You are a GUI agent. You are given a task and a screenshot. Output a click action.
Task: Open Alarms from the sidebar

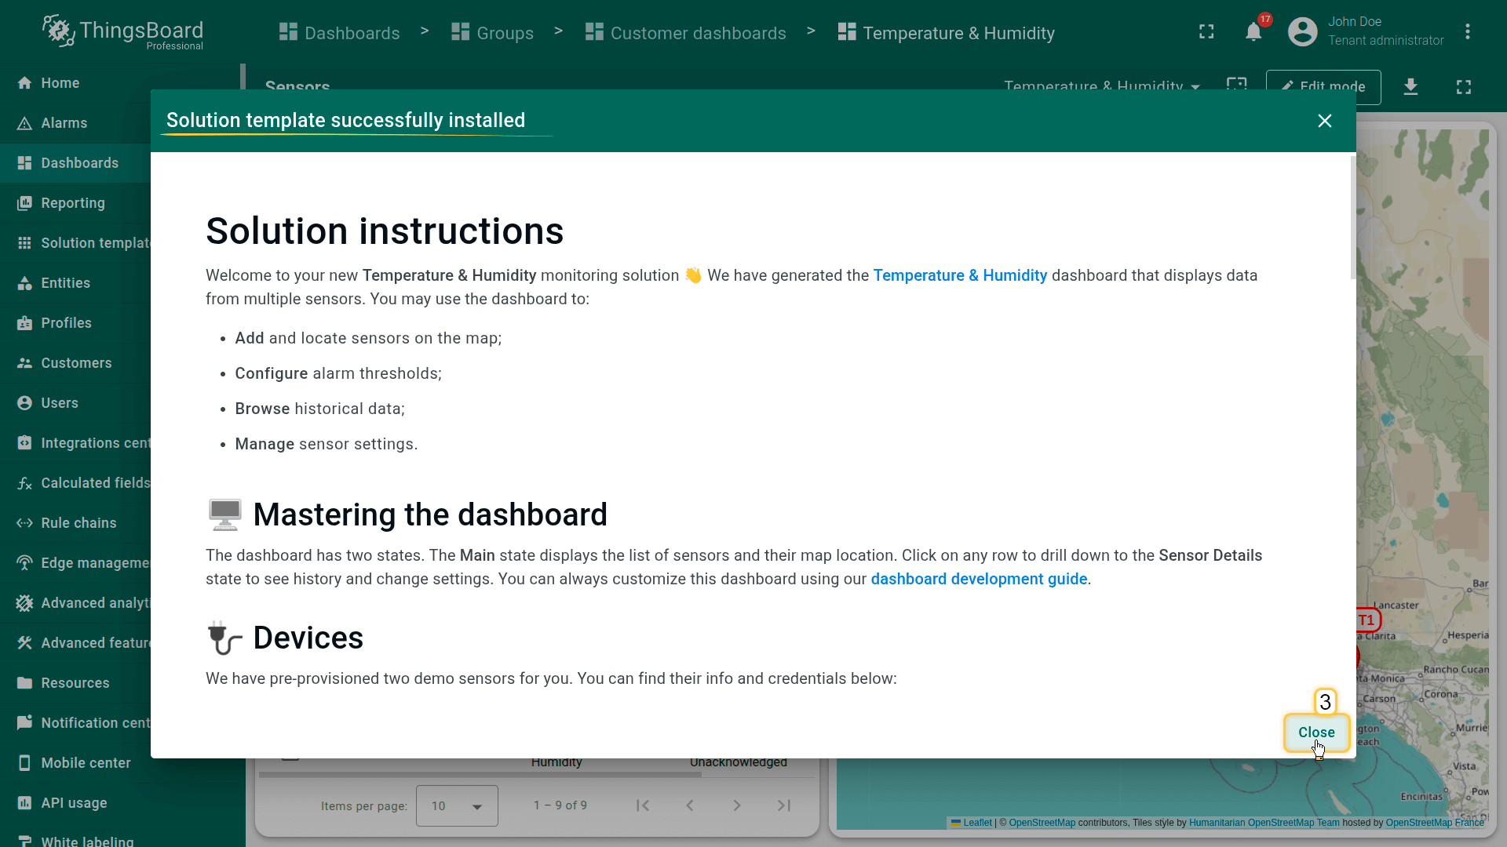coord(64,123)
